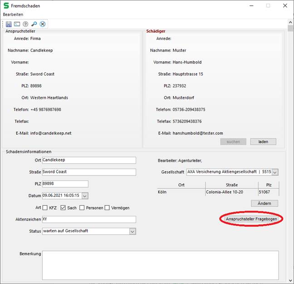Uncheck the Sach checkbox
This screenshot has width=294, height=284.
tap(64, 208)
